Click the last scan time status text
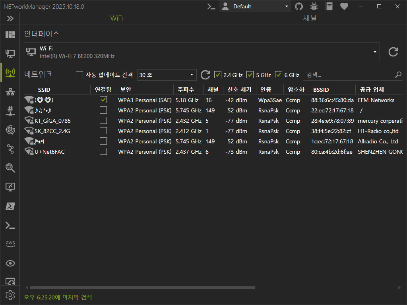The height and width of the screenshot is (305, 407). click(x=58, y=297)
